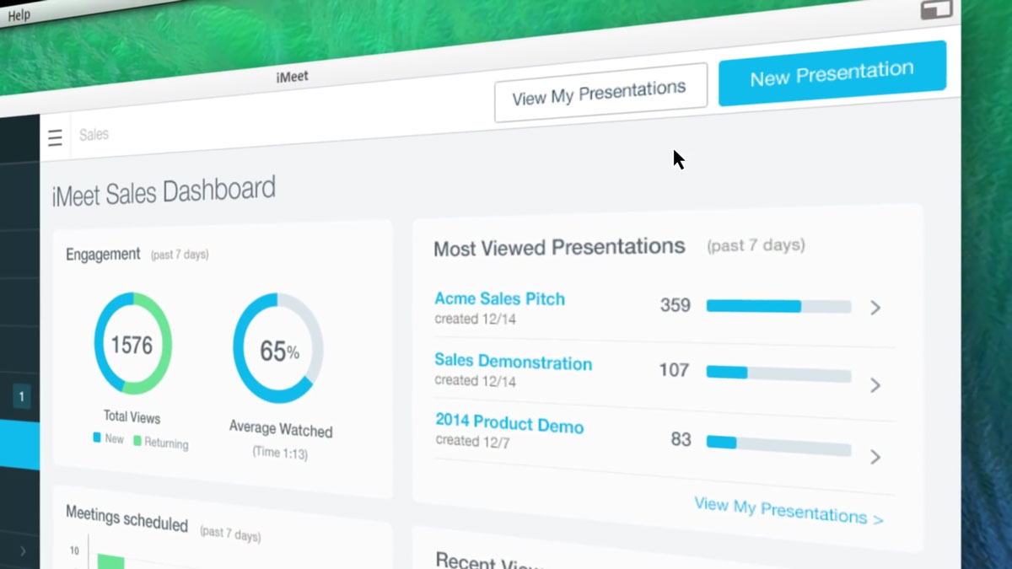Click the iMeet window title
Screen dimensions: 1012x569
292,77
